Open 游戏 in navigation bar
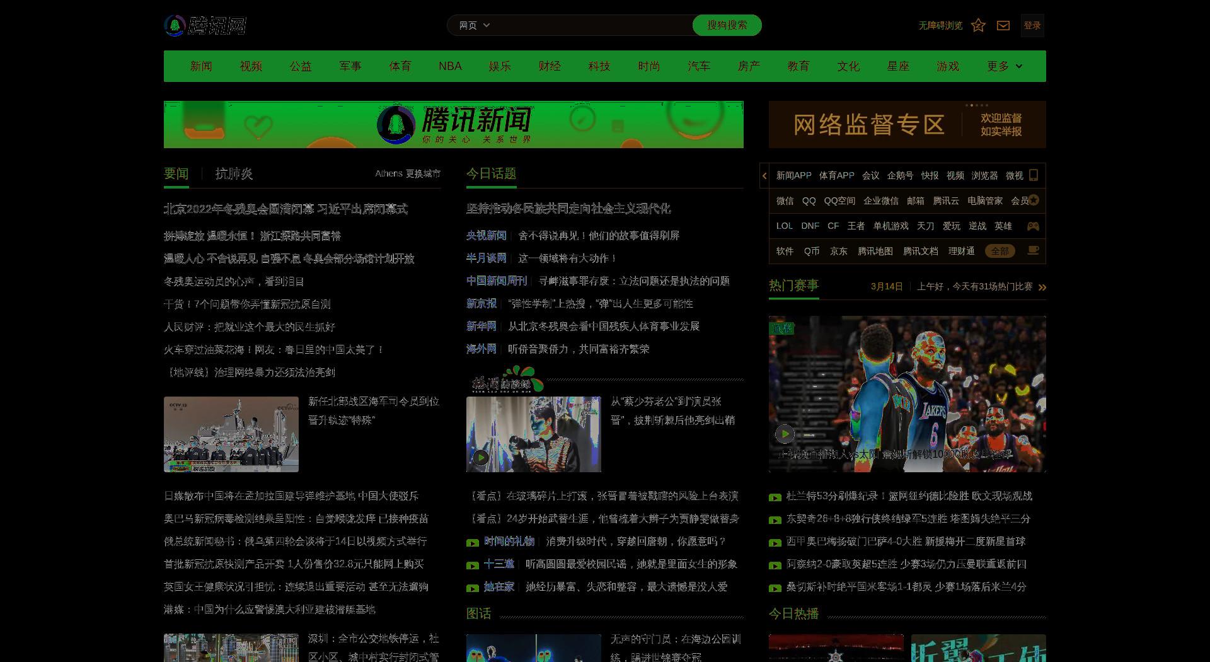The image size is (1210, 662). click(x=948, y=66)
